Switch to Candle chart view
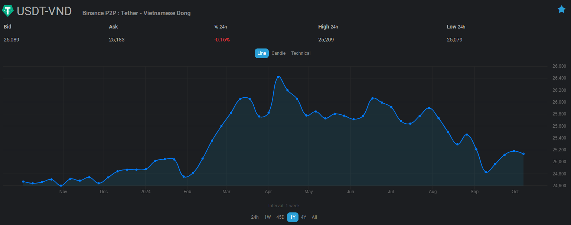The height and width of the screenshot is (225, 571). pos(278,53)
